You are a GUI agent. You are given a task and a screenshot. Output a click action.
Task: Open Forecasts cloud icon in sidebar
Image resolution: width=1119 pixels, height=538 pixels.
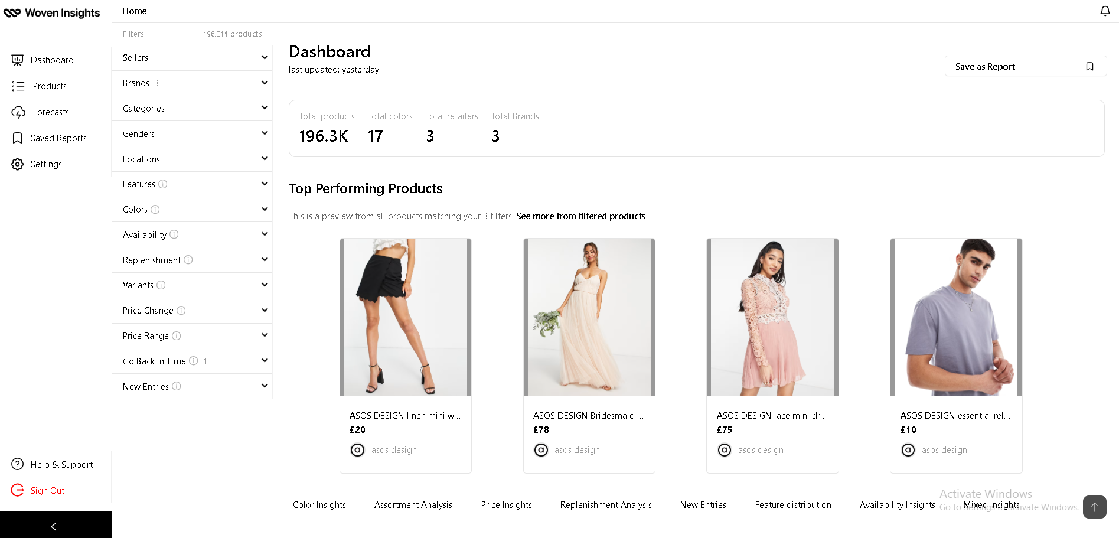[18, 112]
